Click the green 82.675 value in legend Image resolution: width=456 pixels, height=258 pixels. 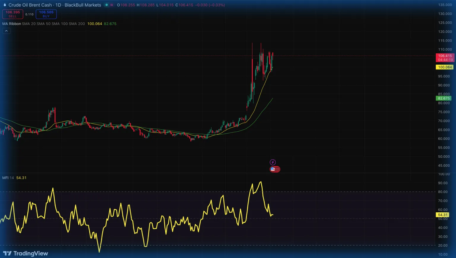[110, 24]
